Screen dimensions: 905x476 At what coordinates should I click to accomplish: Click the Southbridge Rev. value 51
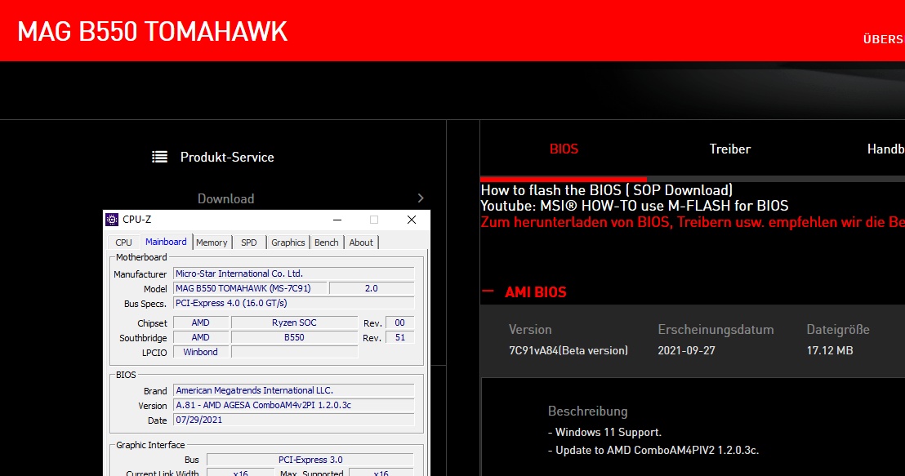tap(399, 337)
